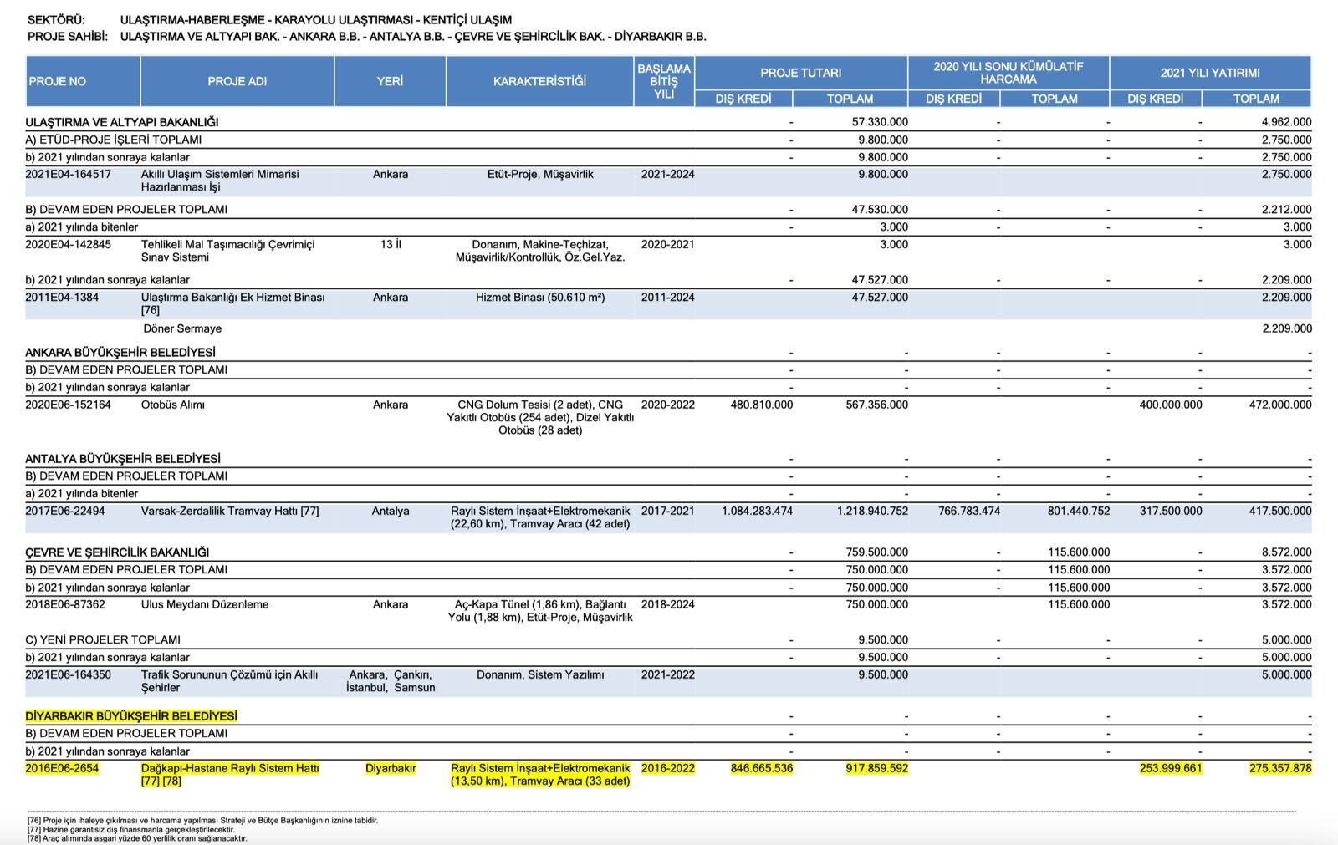Viewport: 1338px width, 845px height.
Task: Click project number "2011E04-1384"
Action: point(62,298)
